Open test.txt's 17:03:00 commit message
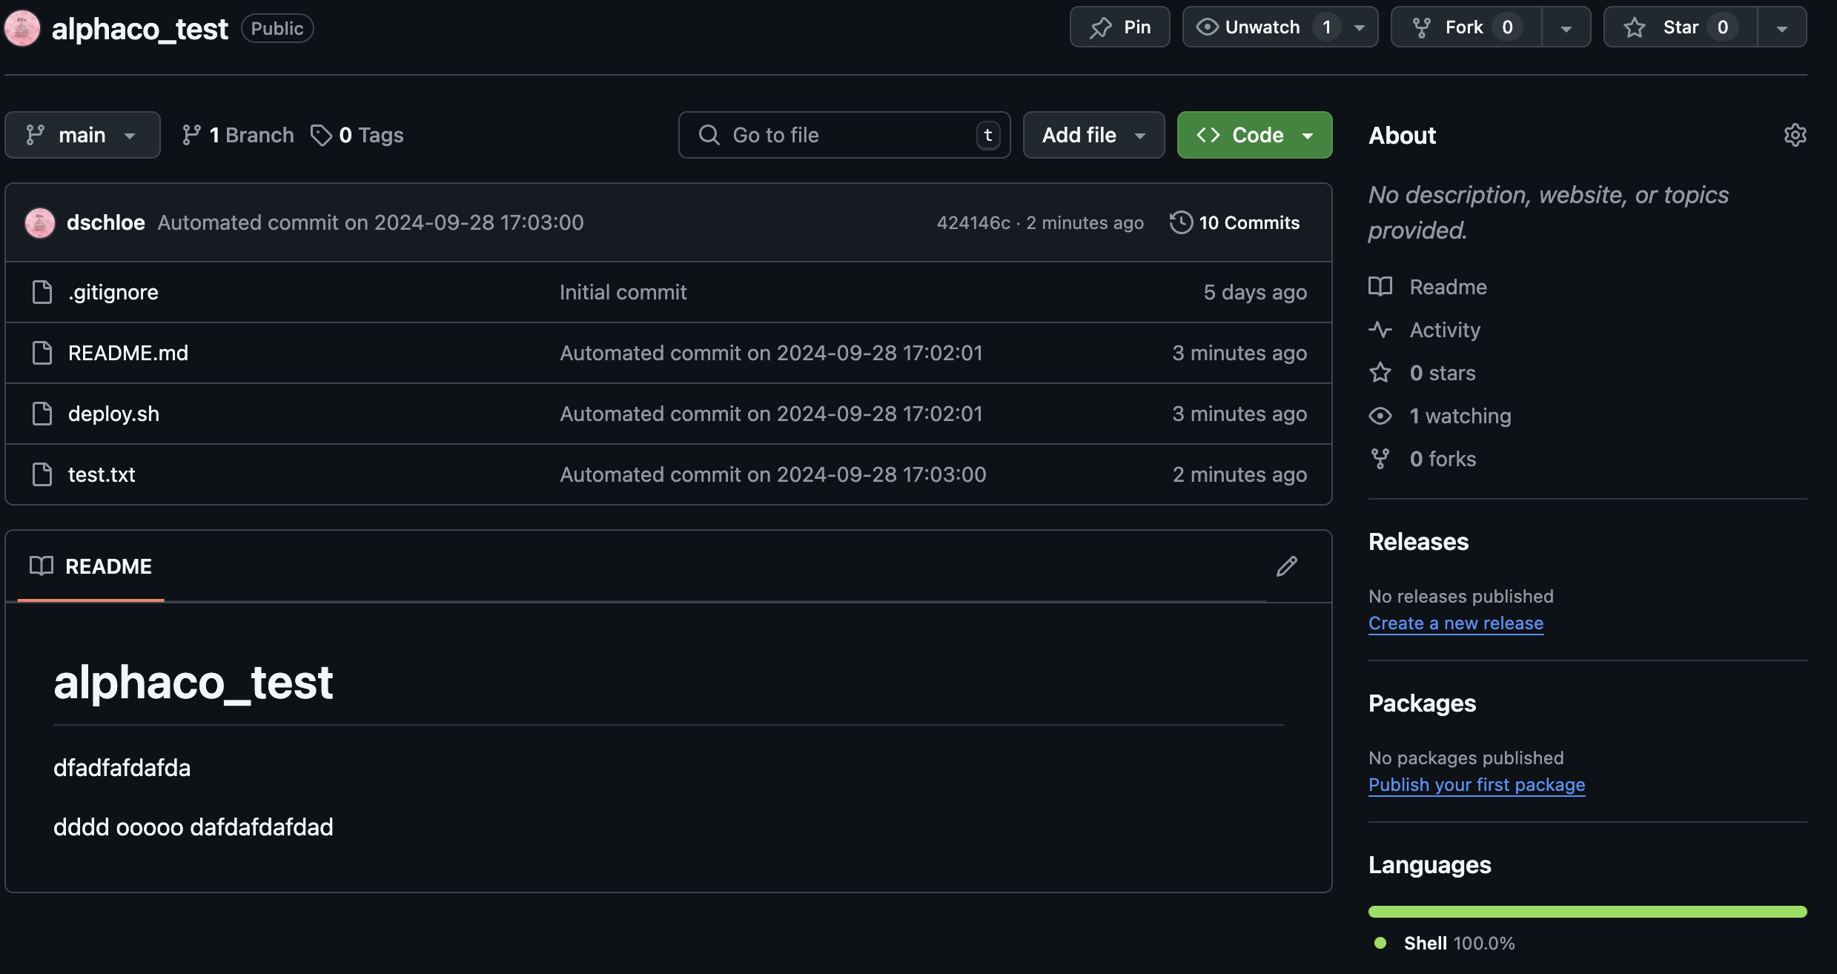Image resolution: width=1837 pixels, height=974 pixels. click(772, 474)
